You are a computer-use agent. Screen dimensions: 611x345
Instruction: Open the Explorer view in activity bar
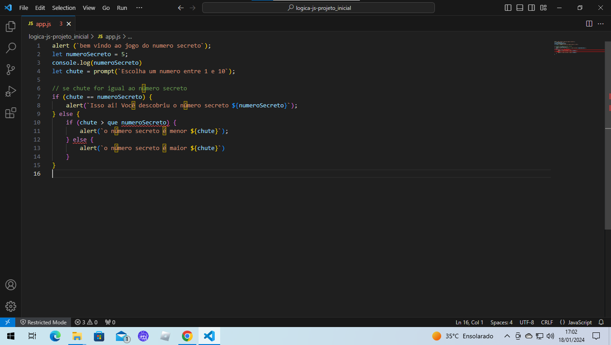coord(11,27)
